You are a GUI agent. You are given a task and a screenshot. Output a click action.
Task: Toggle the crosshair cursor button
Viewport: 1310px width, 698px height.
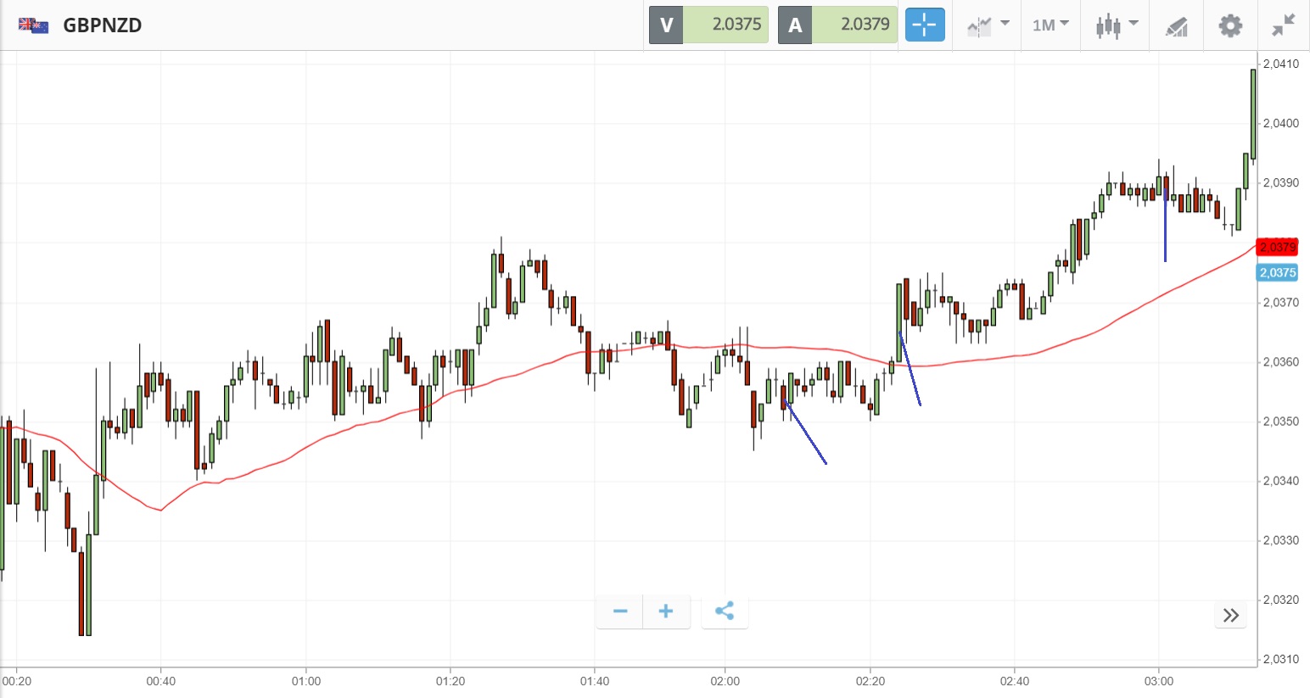[924, 25]
